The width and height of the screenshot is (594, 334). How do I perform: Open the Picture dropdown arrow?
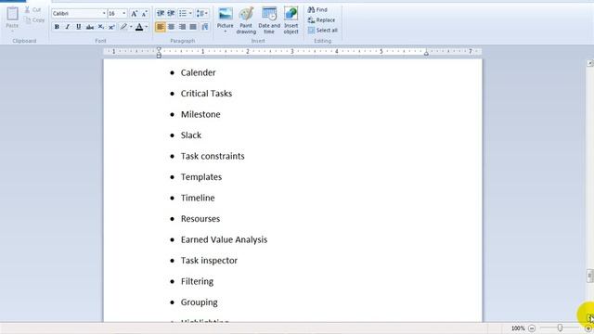coord(225,32)
